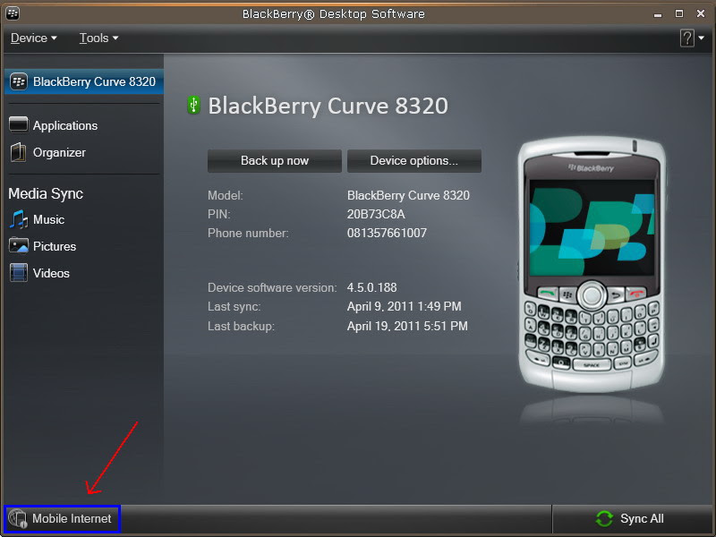Click the Pictures photo icon
Screen dimensions: 716x537
(18, 245)
